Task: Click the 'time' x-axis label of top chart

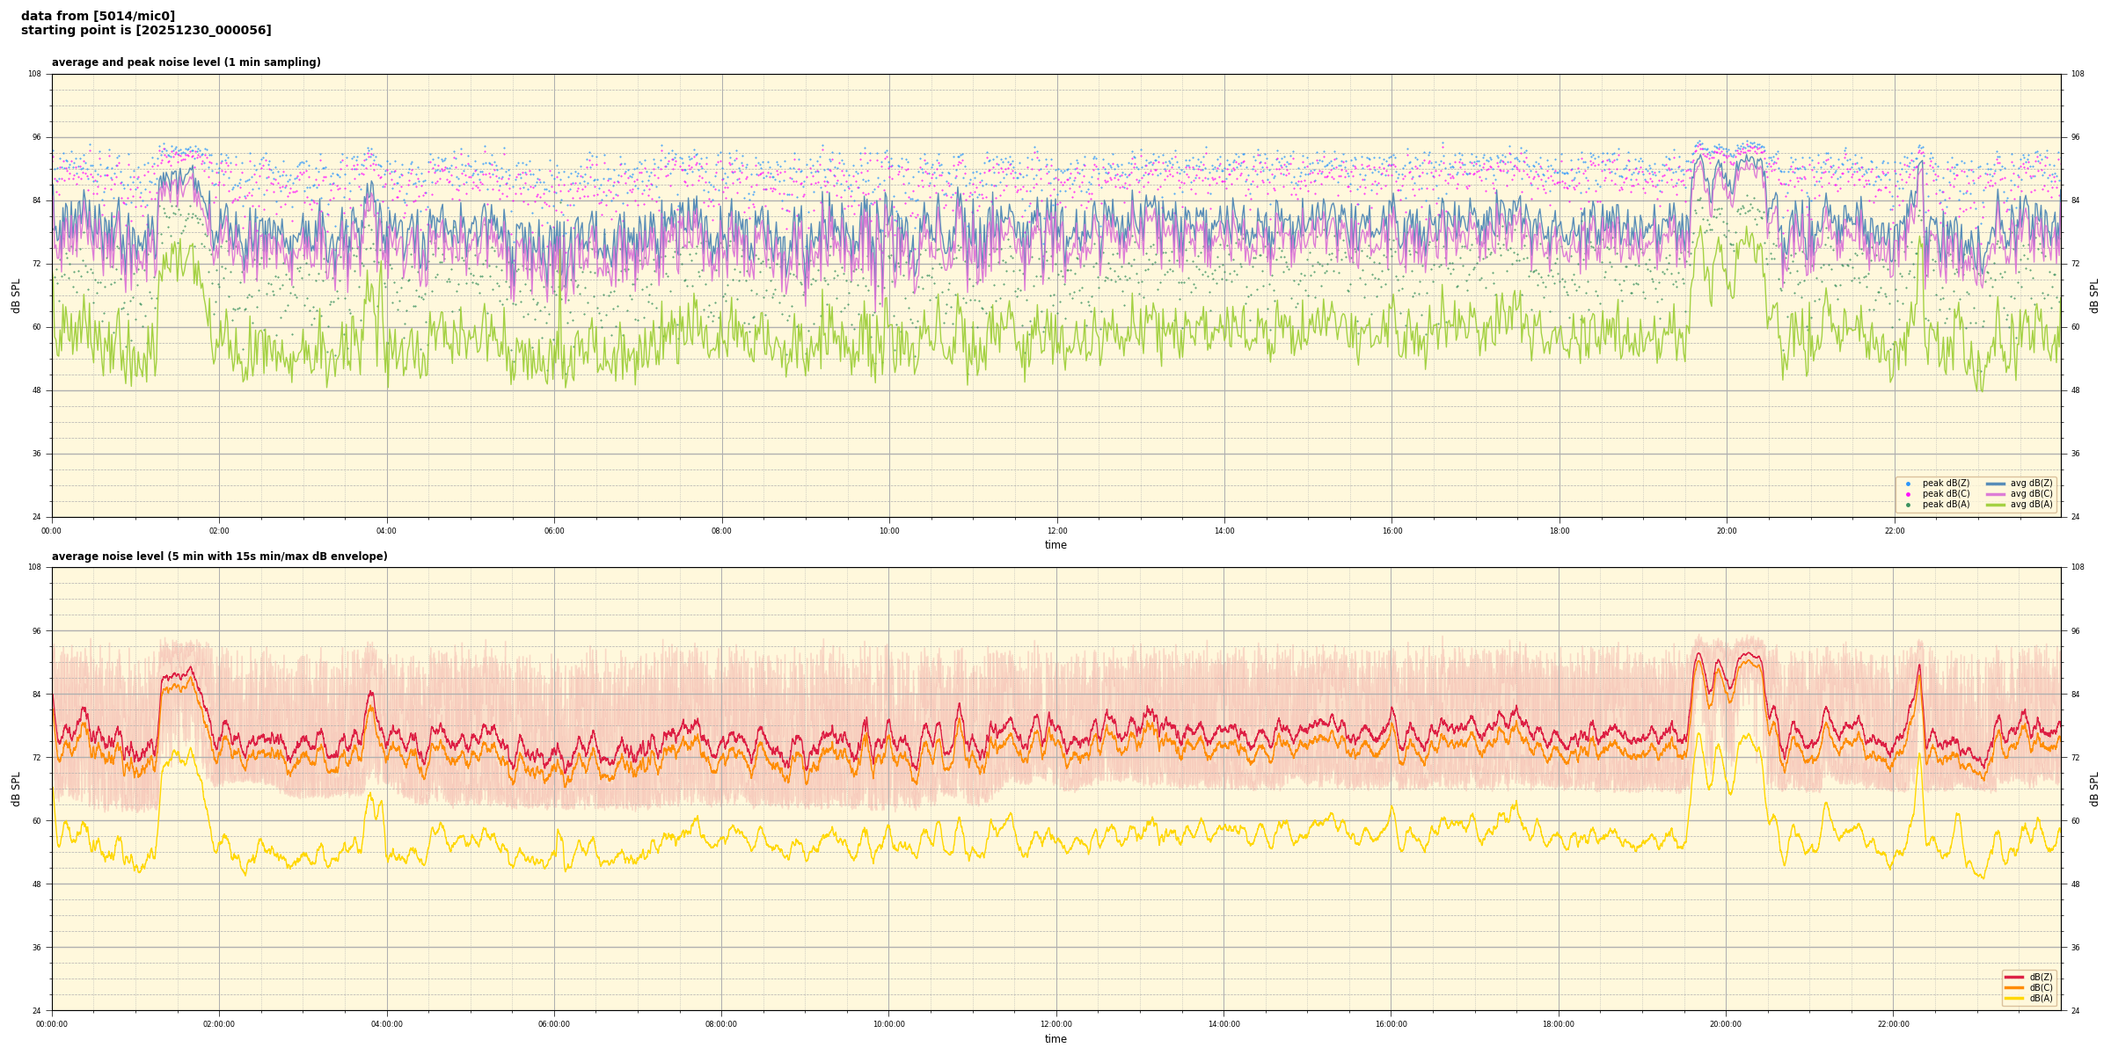Action: tap(1055, 545)
